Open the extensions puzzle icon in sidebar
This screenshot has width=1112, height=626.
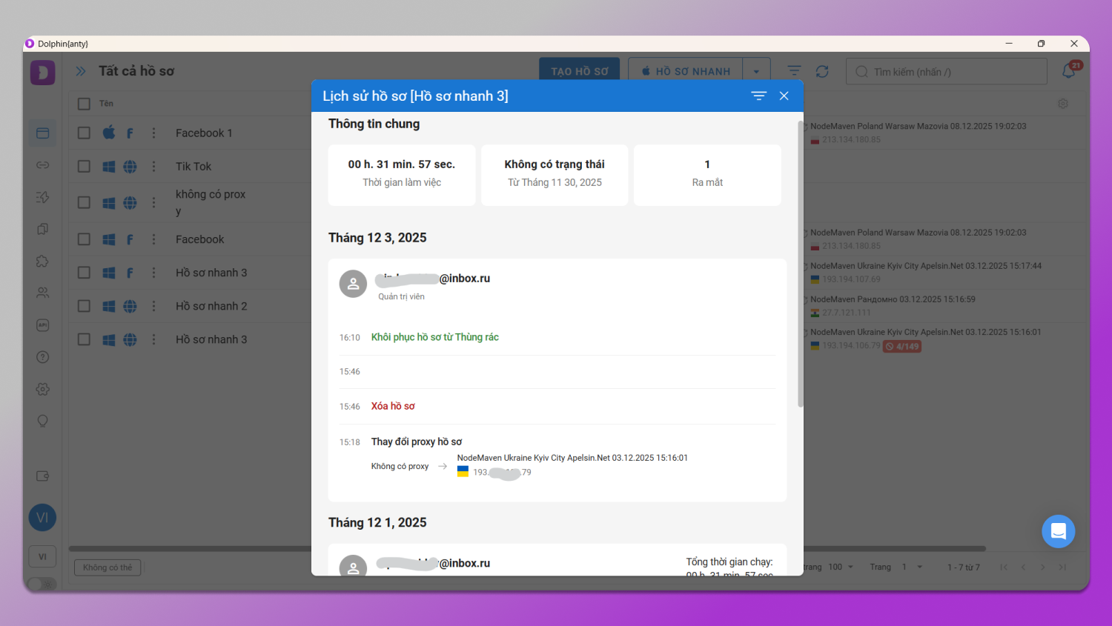pos(42,261)
